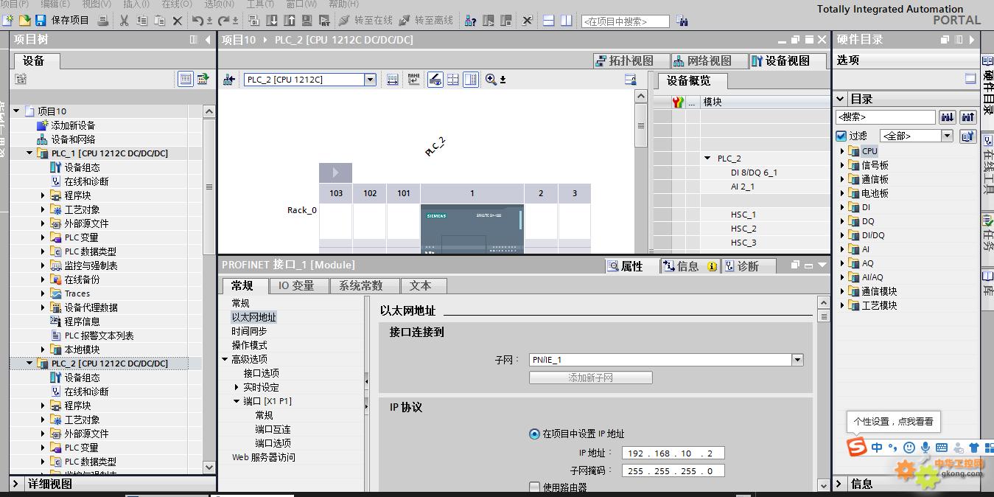Click the delete (X) toolbar icon

177,21
